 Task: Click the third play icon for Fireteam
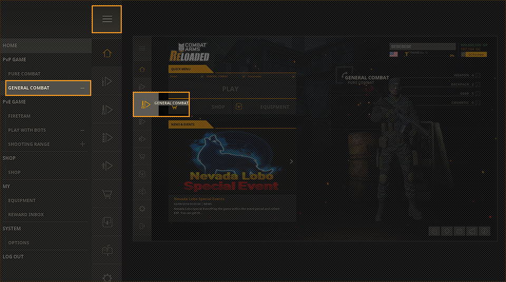107,138
